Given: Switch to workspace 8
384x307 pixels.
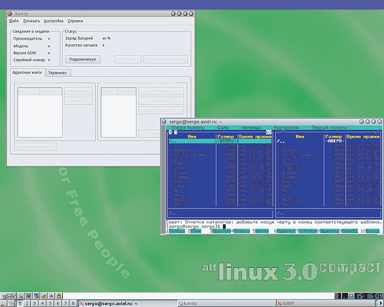Looking at the screenshot, I should (73, 303).
